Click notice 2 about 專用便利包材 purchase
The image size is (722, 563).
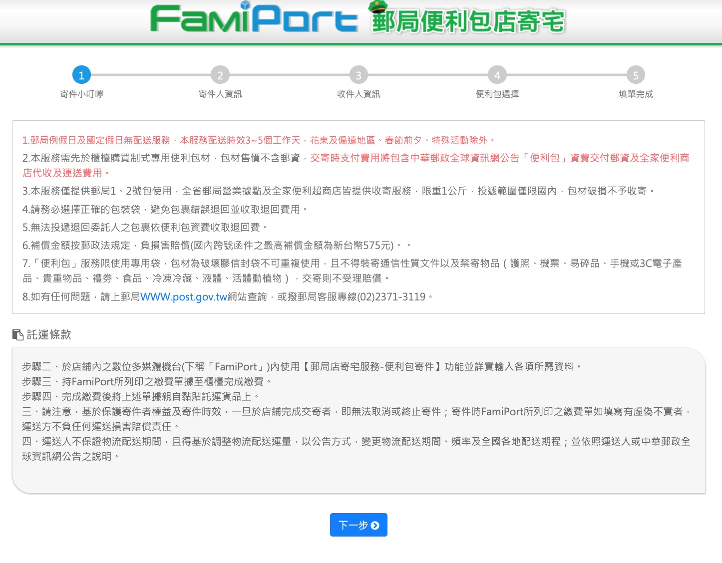[x=356, y=165]
